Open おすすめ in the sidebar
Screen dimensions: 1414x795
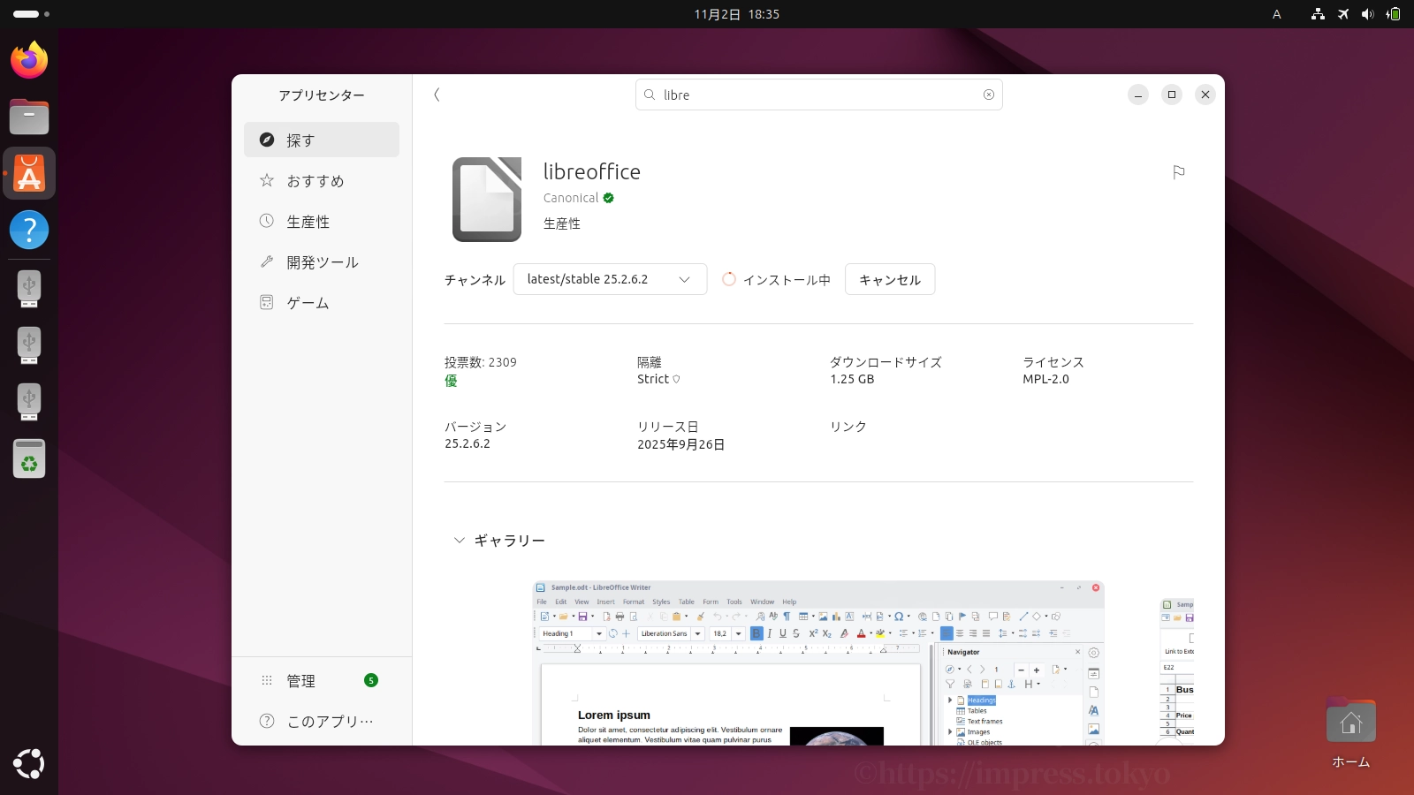tap(322, 180)
